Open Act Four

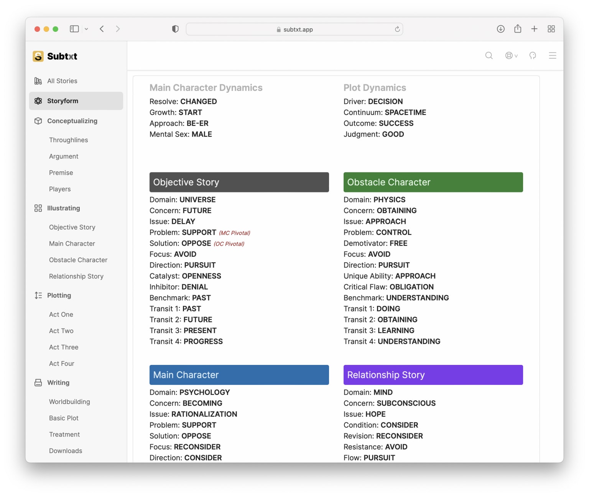tap(62, 363)
